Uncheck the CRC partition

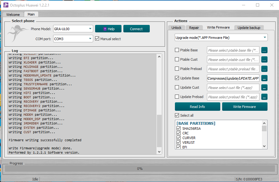tap(178, 133)
